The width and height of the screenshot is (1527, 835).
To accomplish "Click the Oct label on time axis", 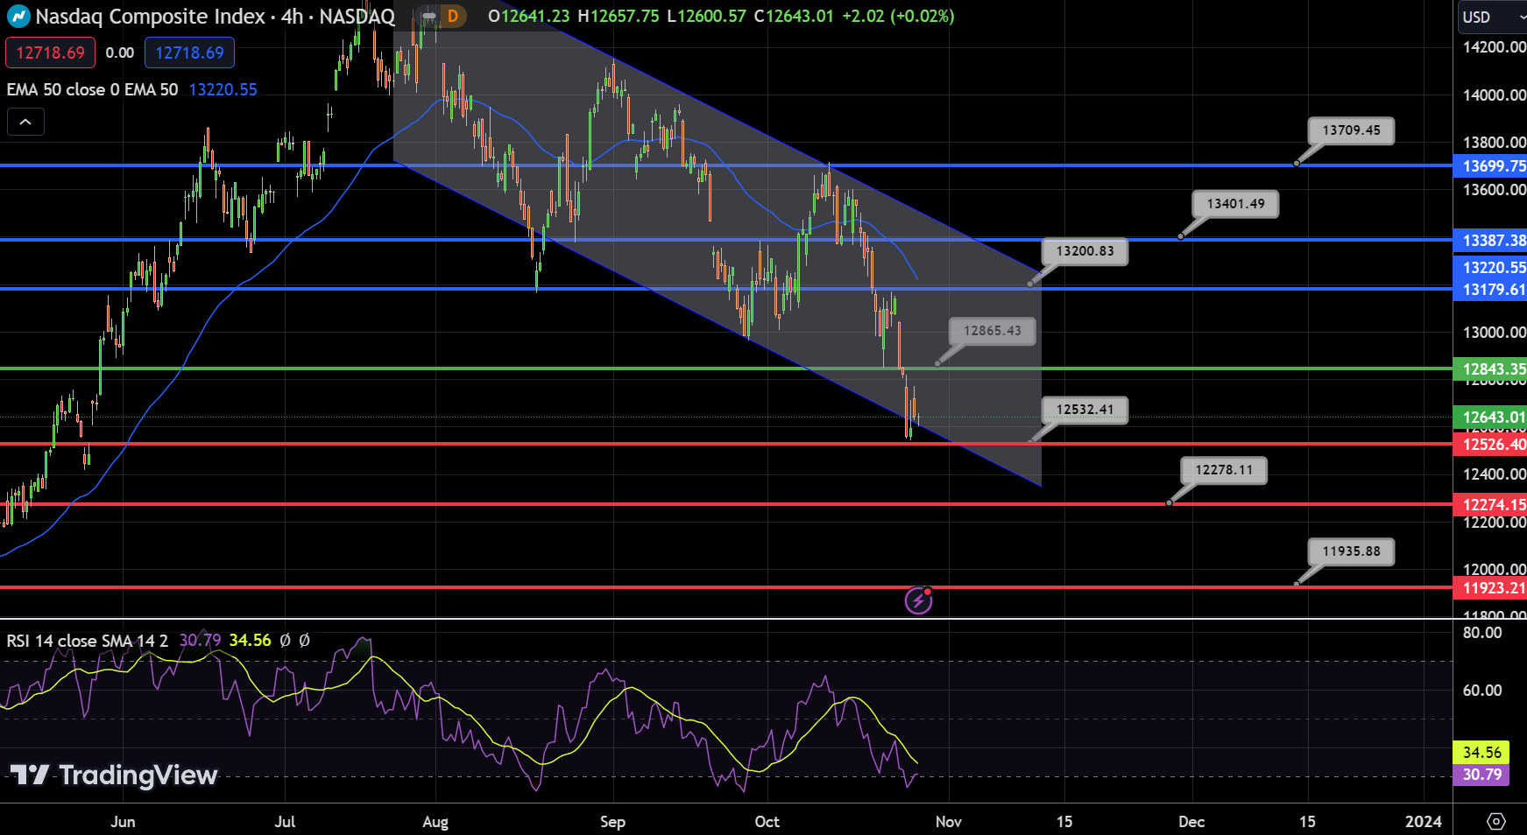I will coord(767,821).
